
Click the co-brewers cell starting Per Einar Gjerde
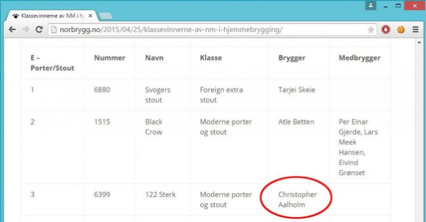pos(358,147)
